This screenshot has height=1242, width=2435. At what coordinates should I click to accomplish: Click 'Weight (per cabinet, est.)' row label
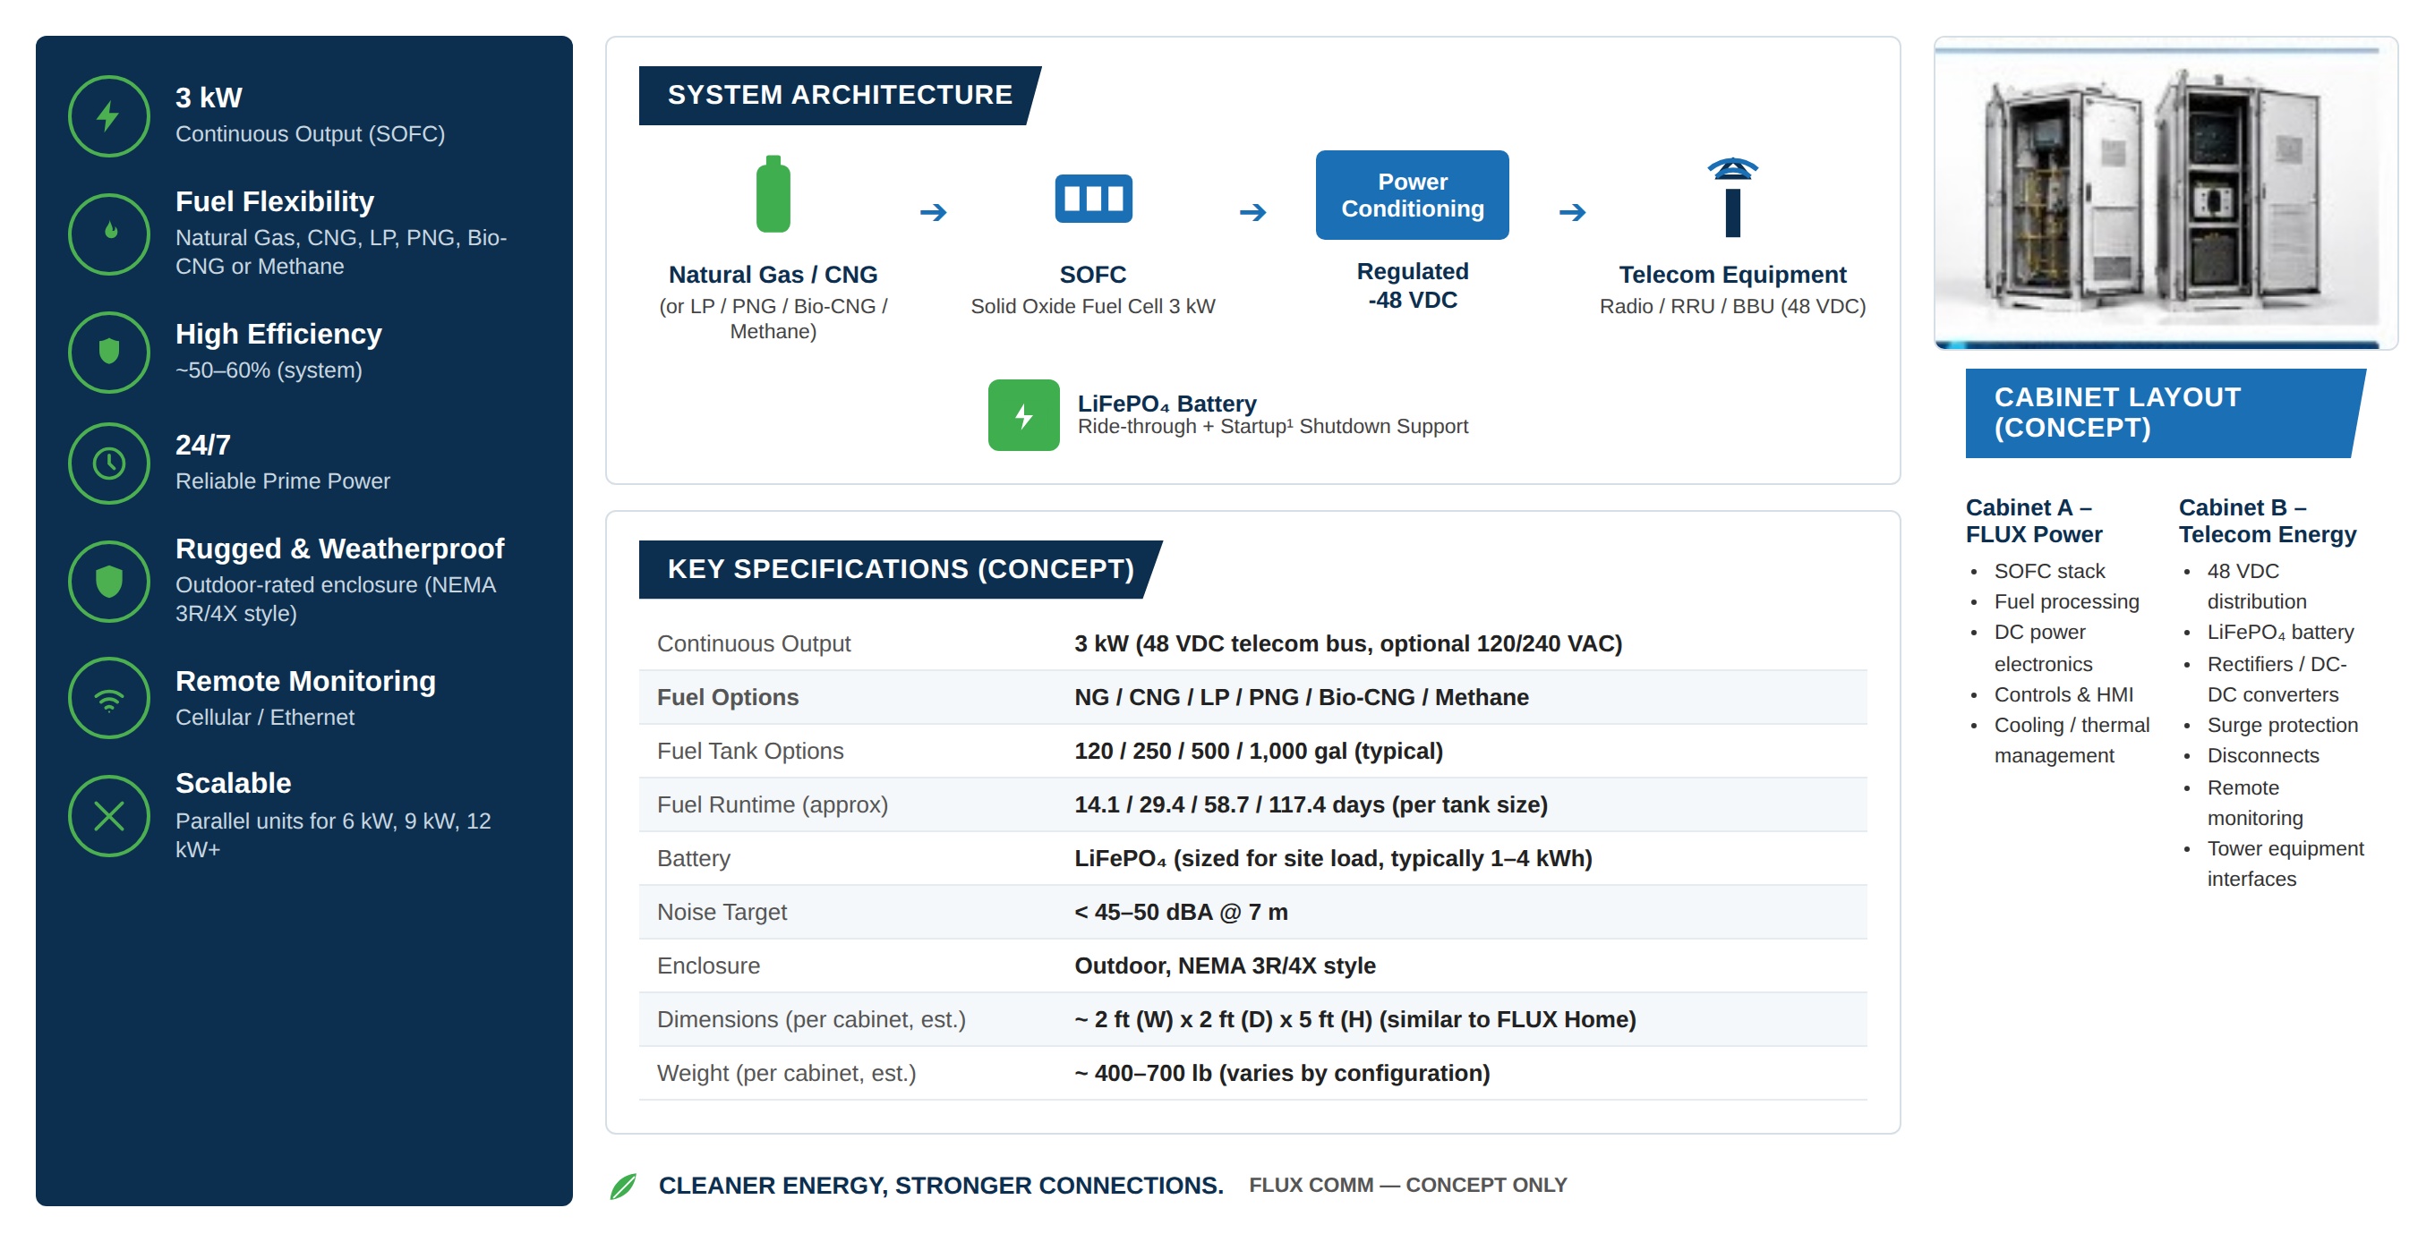[785, 1074]
